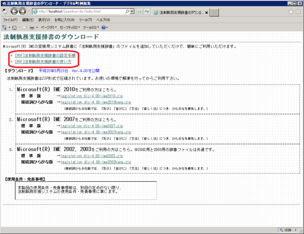Click the Refresh icon beside address bar
Image resolution: width=304 pixels, height=234 pixels.
tap(147, 12)
